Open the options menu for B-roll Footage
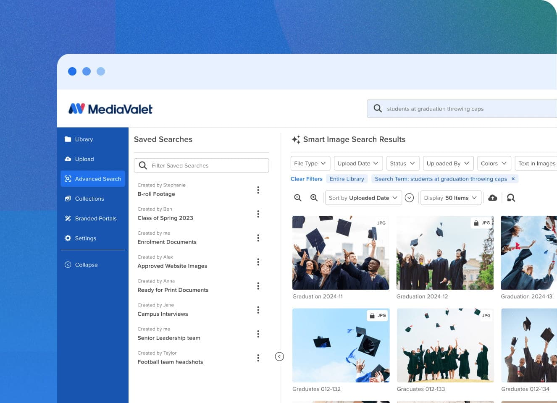 click(x=258, y=190)
